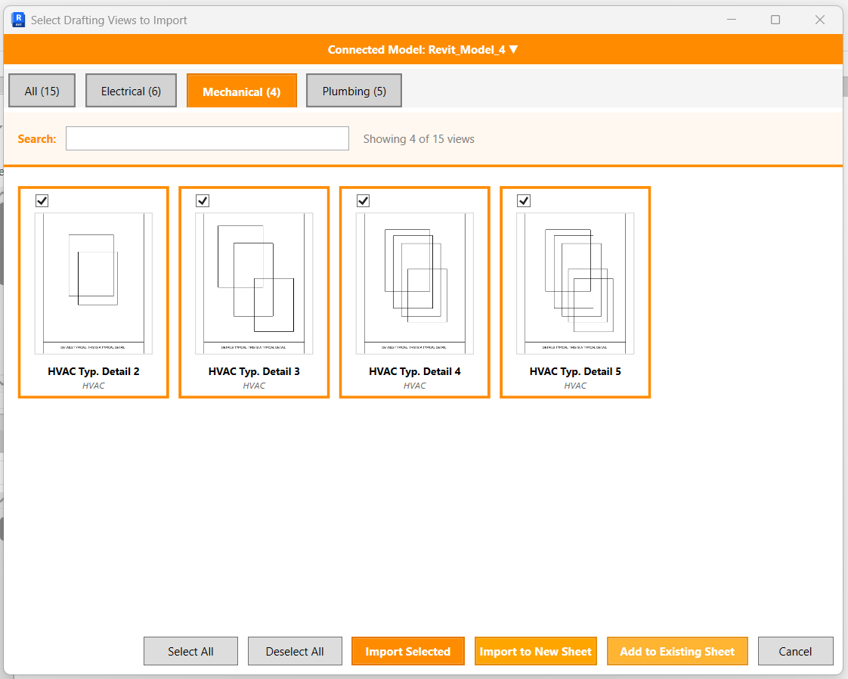Toggle off the HVAC Typ. Detail 5 checkbox
Image resolution: width=848 pixels, height=679 pixels.
(524, 200)
